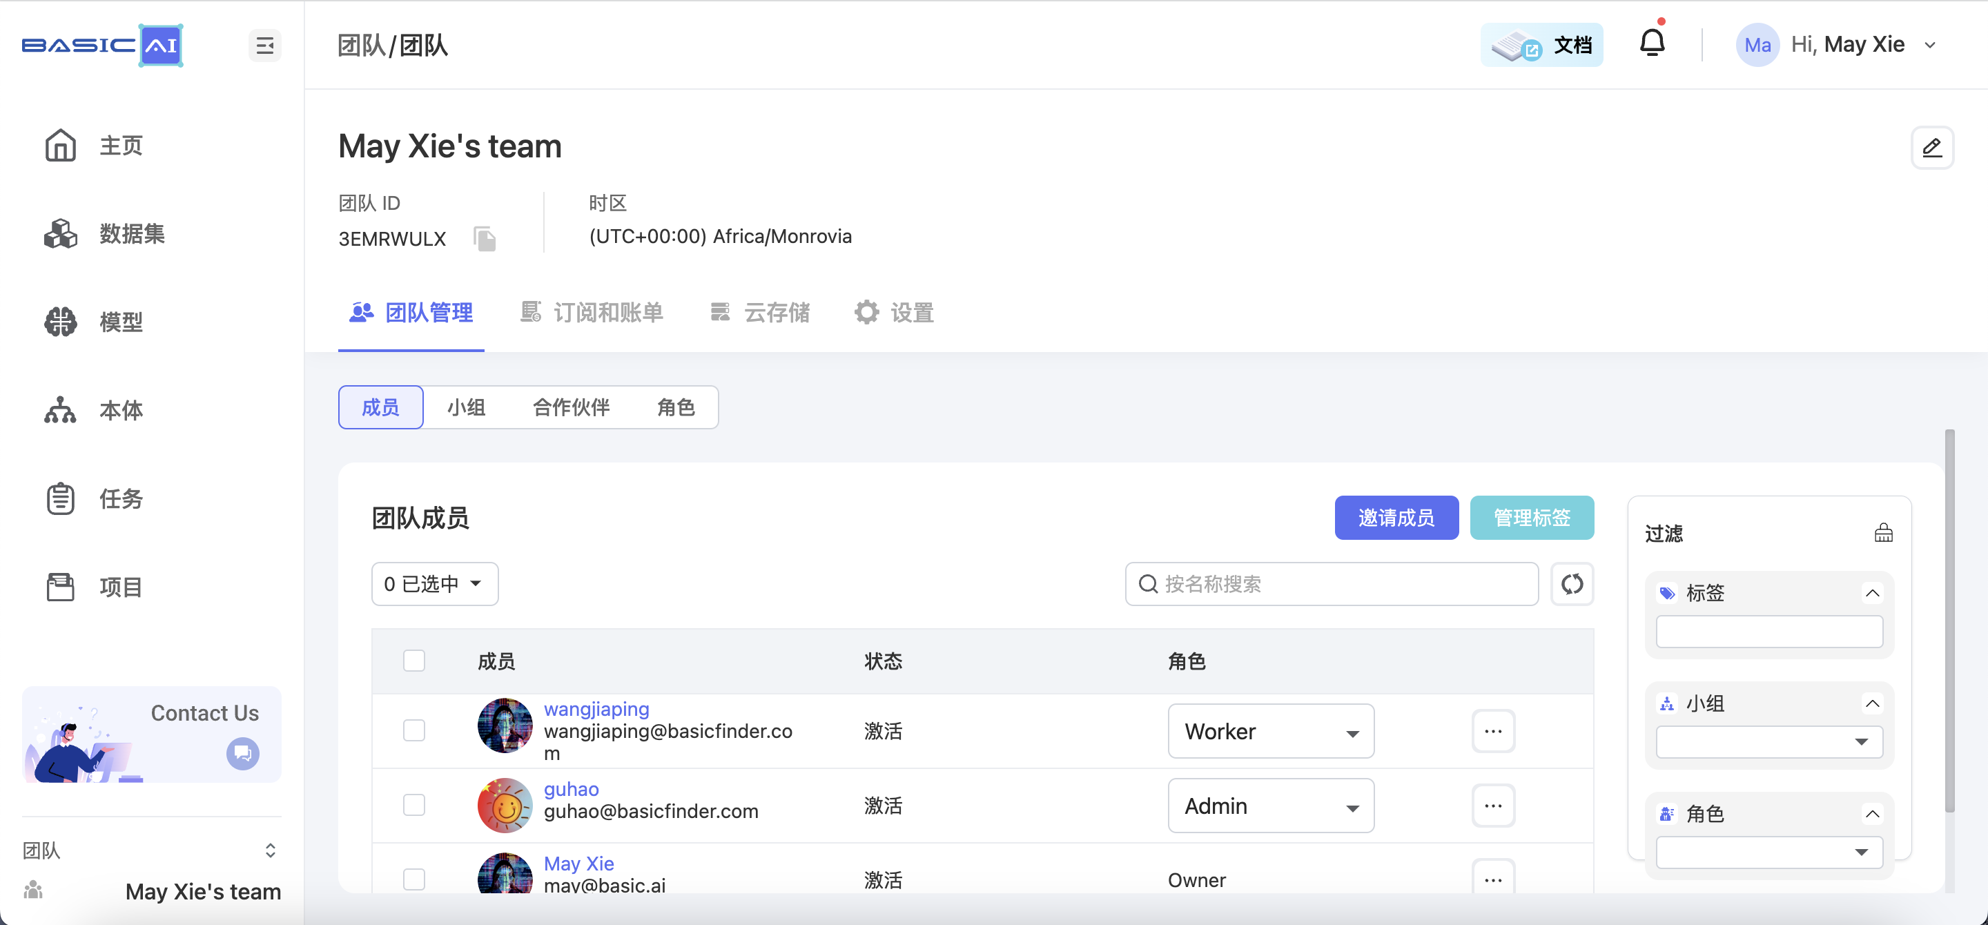
Task: Tick the checkbox for guhao
Action: (414, 805)
